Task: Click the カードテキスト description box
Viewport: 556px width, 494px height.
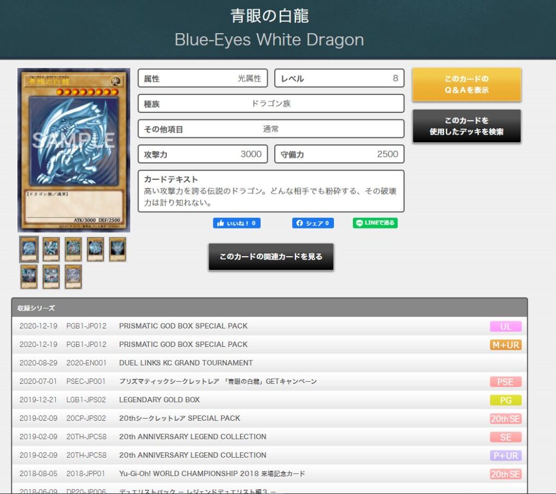Action: pyautogui.click(x=271, y=191)
